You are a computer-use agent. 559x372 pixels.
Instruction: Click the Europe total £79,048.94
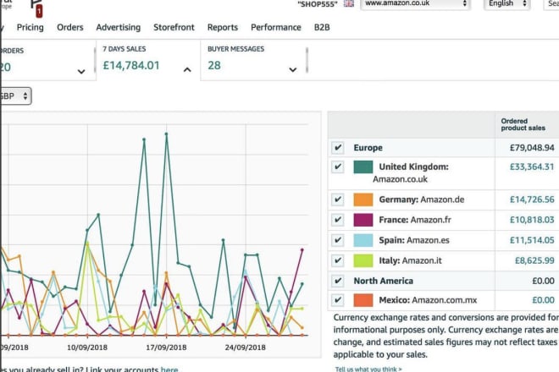click(532, 147)
